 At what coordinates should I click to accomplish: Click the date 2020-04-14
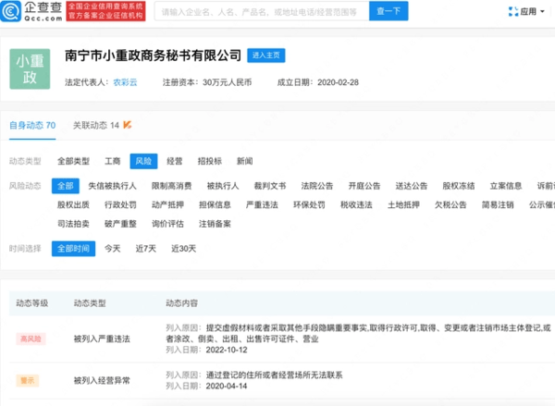pyautogui.click(x=227, y=387)
